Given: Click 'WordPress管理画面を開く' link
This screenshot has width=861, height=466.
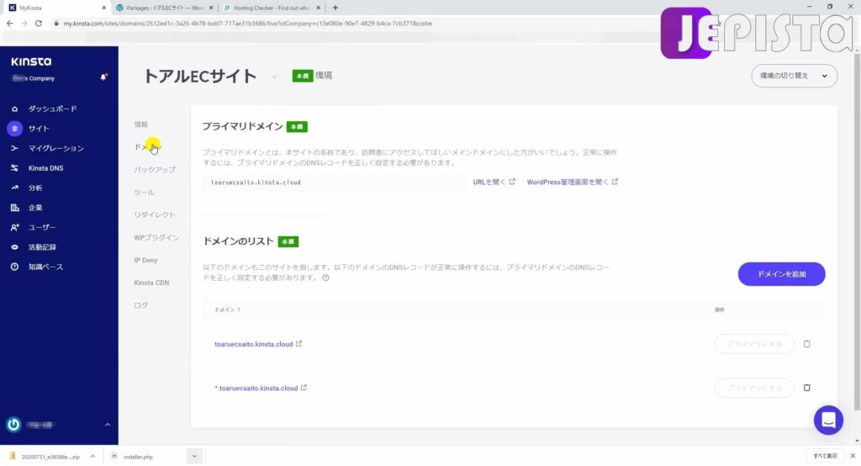Looking at the screenshot, I should [x=572, y=182].
